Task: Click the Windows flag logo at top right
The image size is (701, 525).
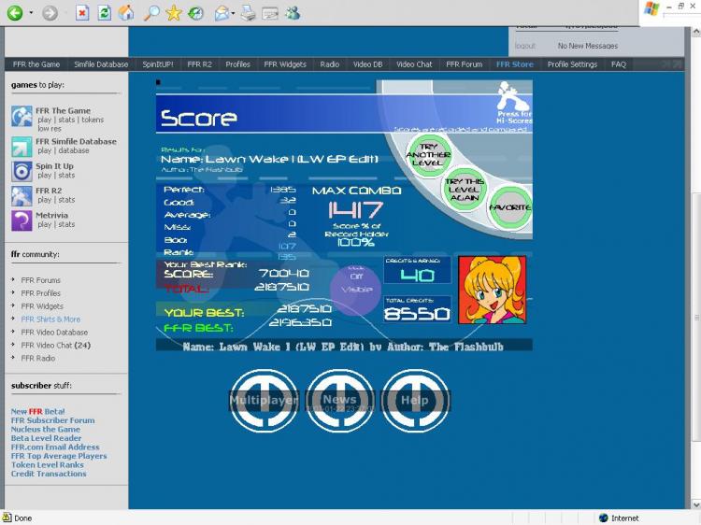Action: [651, 9]
